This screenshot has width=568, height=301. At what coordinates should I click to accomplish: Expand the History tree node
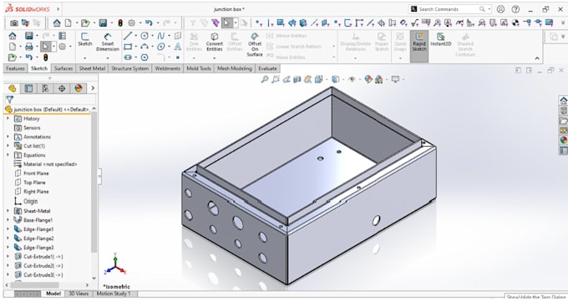[8, 118]
